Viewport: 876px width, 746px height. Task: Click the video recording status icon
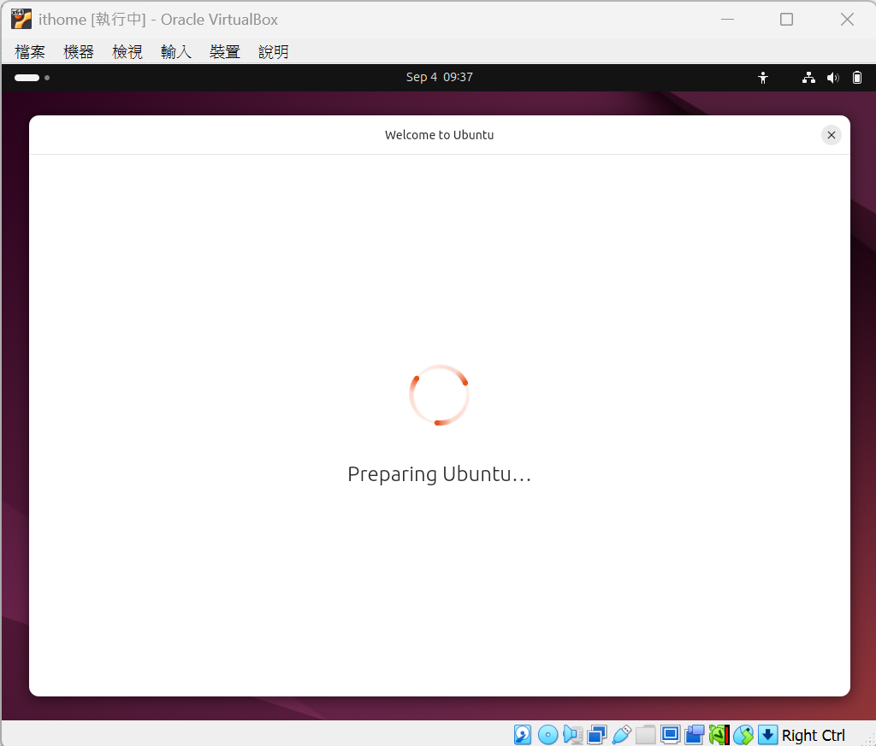pyautogui.click(x=695, y=734)
